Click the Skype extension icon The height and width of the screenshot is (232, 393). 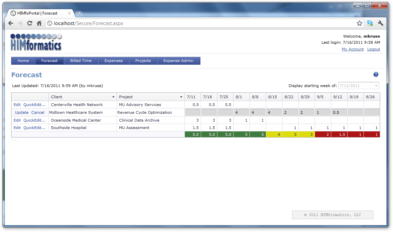[x=370, y=23]
